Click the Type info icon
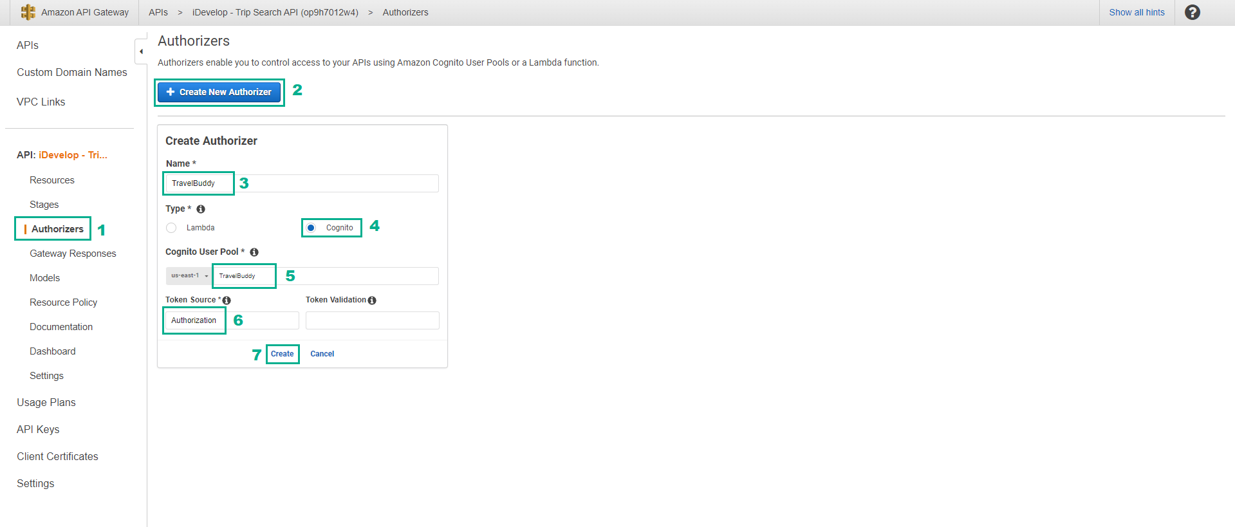 point(201,209)
